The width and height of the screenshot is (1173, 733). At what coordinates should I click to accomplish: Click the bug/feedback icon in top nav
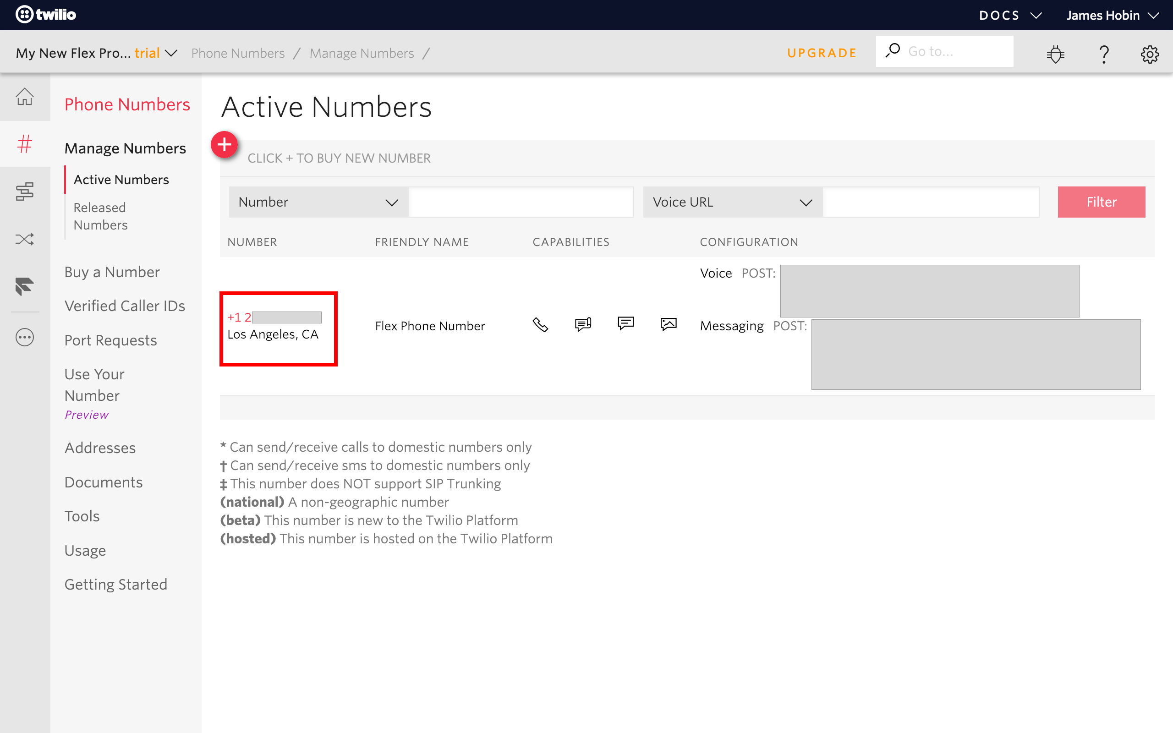1057,52
